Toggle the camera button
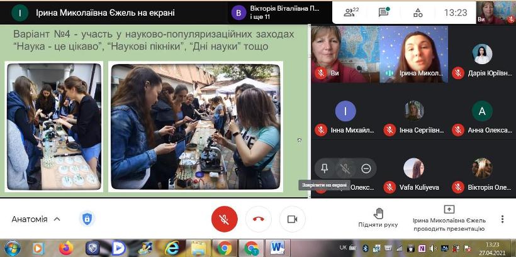 (293, 219)
